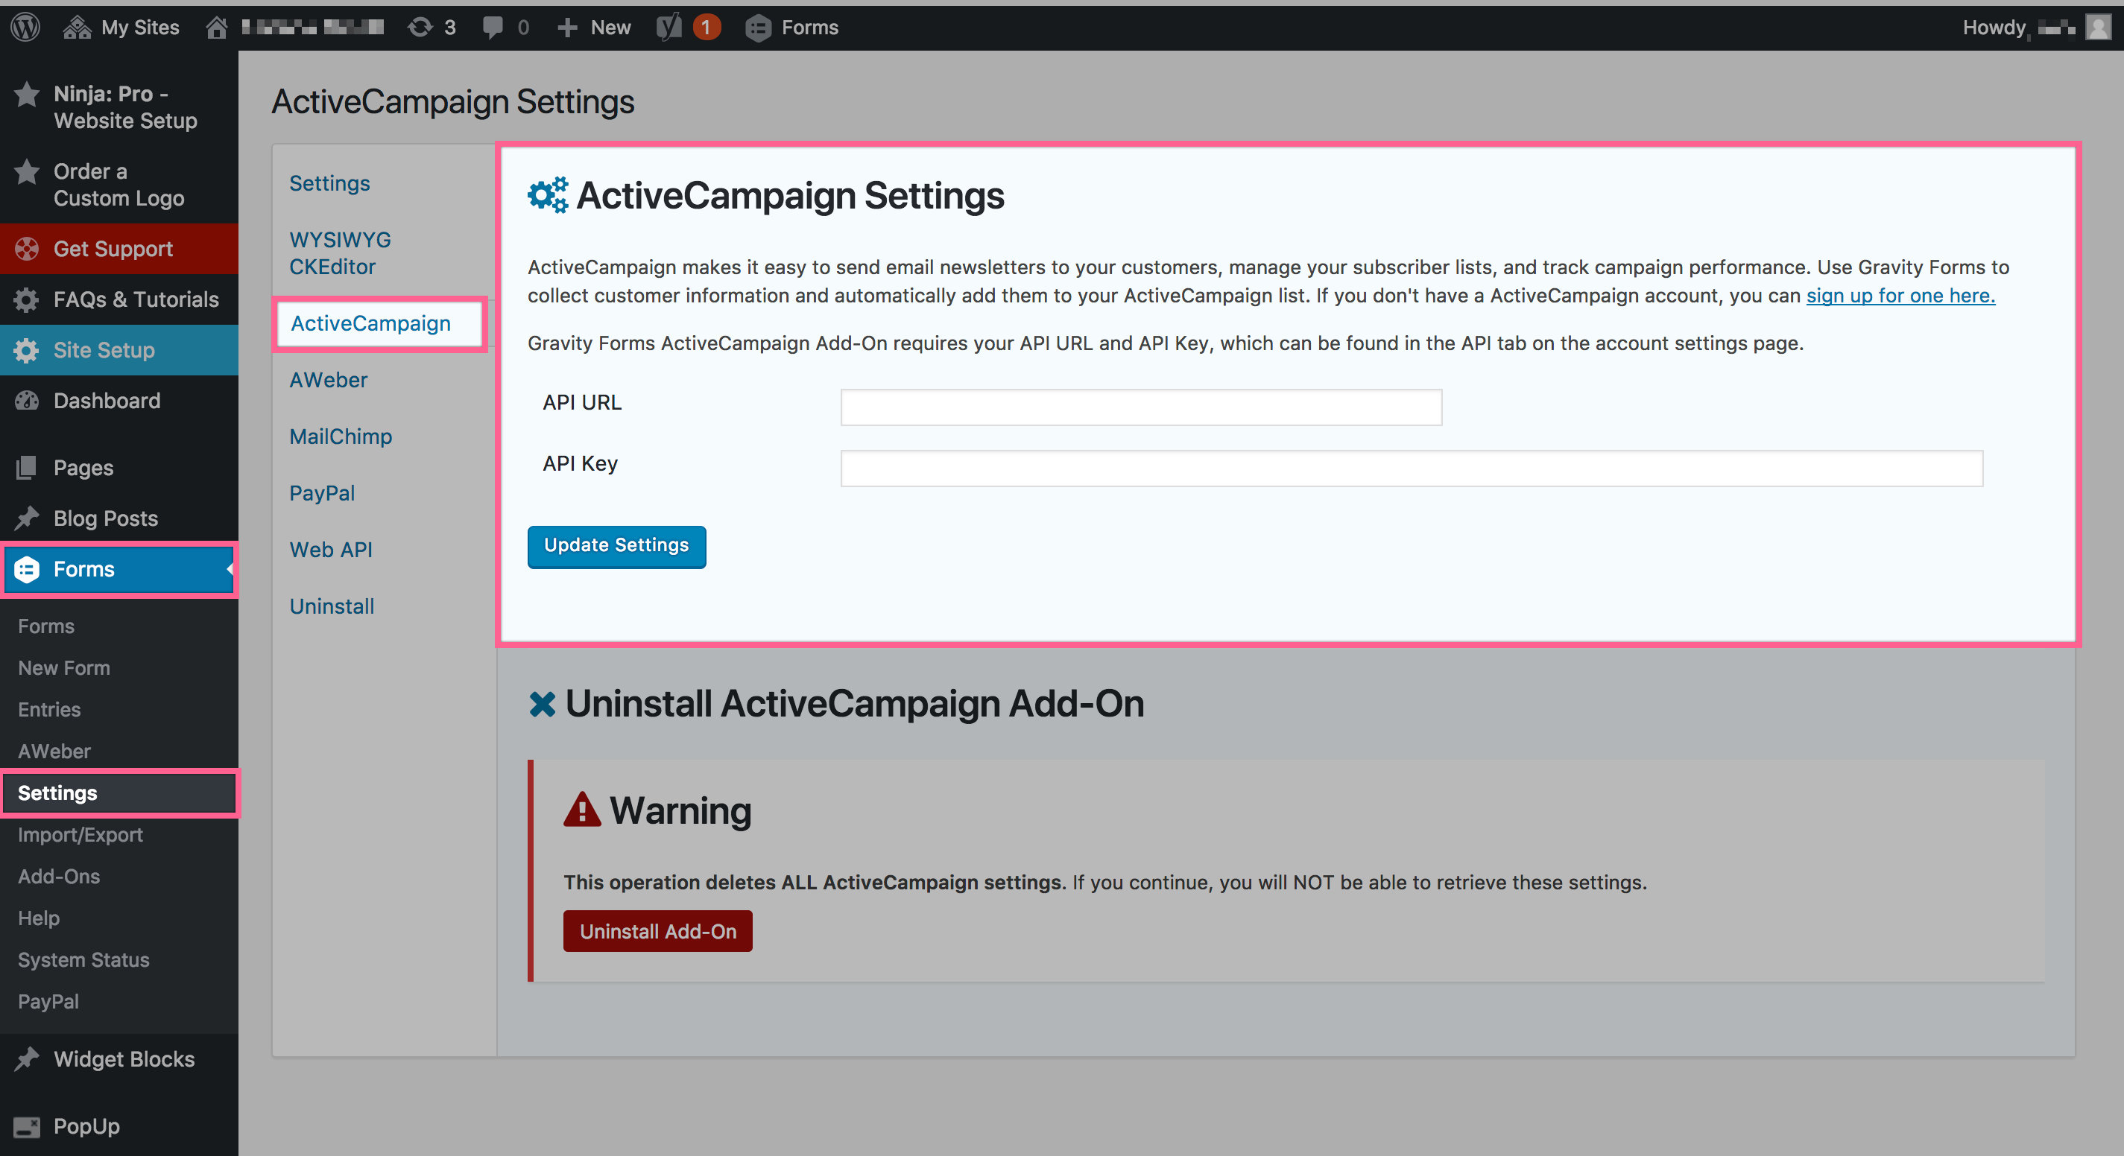Screen dimensions: 2124x1156
Task: Click the Uninstall Add-On button
Action: click(x=657, y=931)
